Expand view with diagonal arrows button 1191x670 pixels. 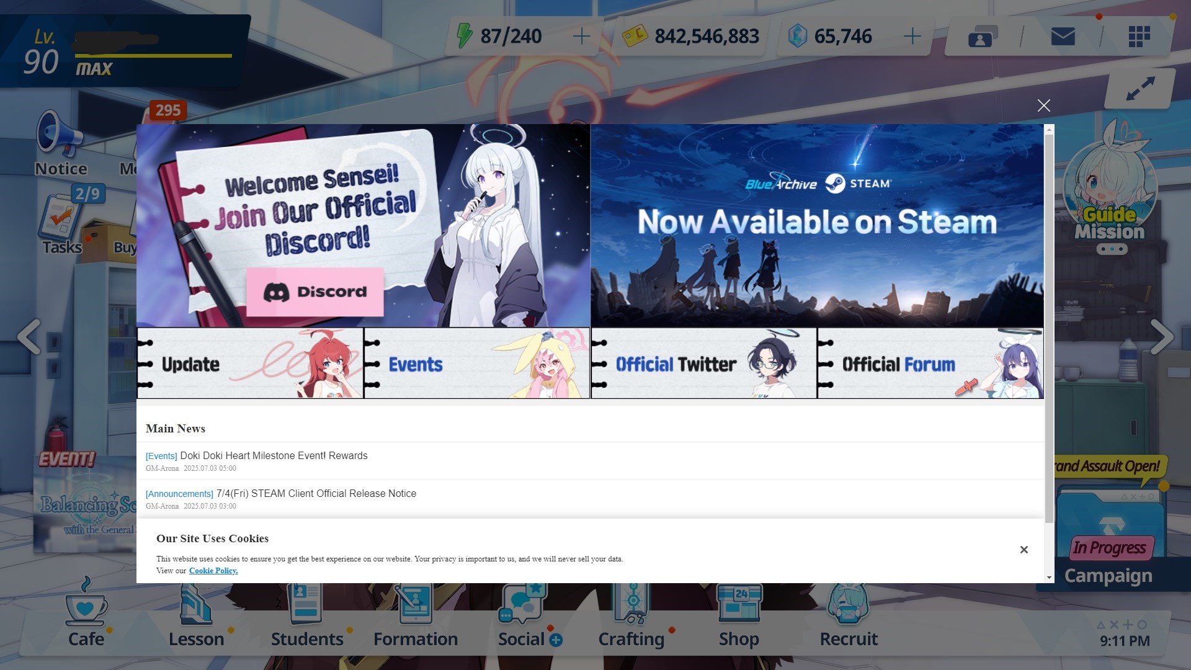pyautogui.click(x=1140, y=89)
